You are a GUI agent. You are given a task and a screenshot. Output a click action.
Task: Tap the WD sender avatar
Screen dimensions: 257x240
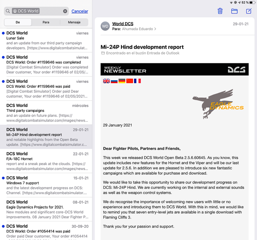(105, 26)
